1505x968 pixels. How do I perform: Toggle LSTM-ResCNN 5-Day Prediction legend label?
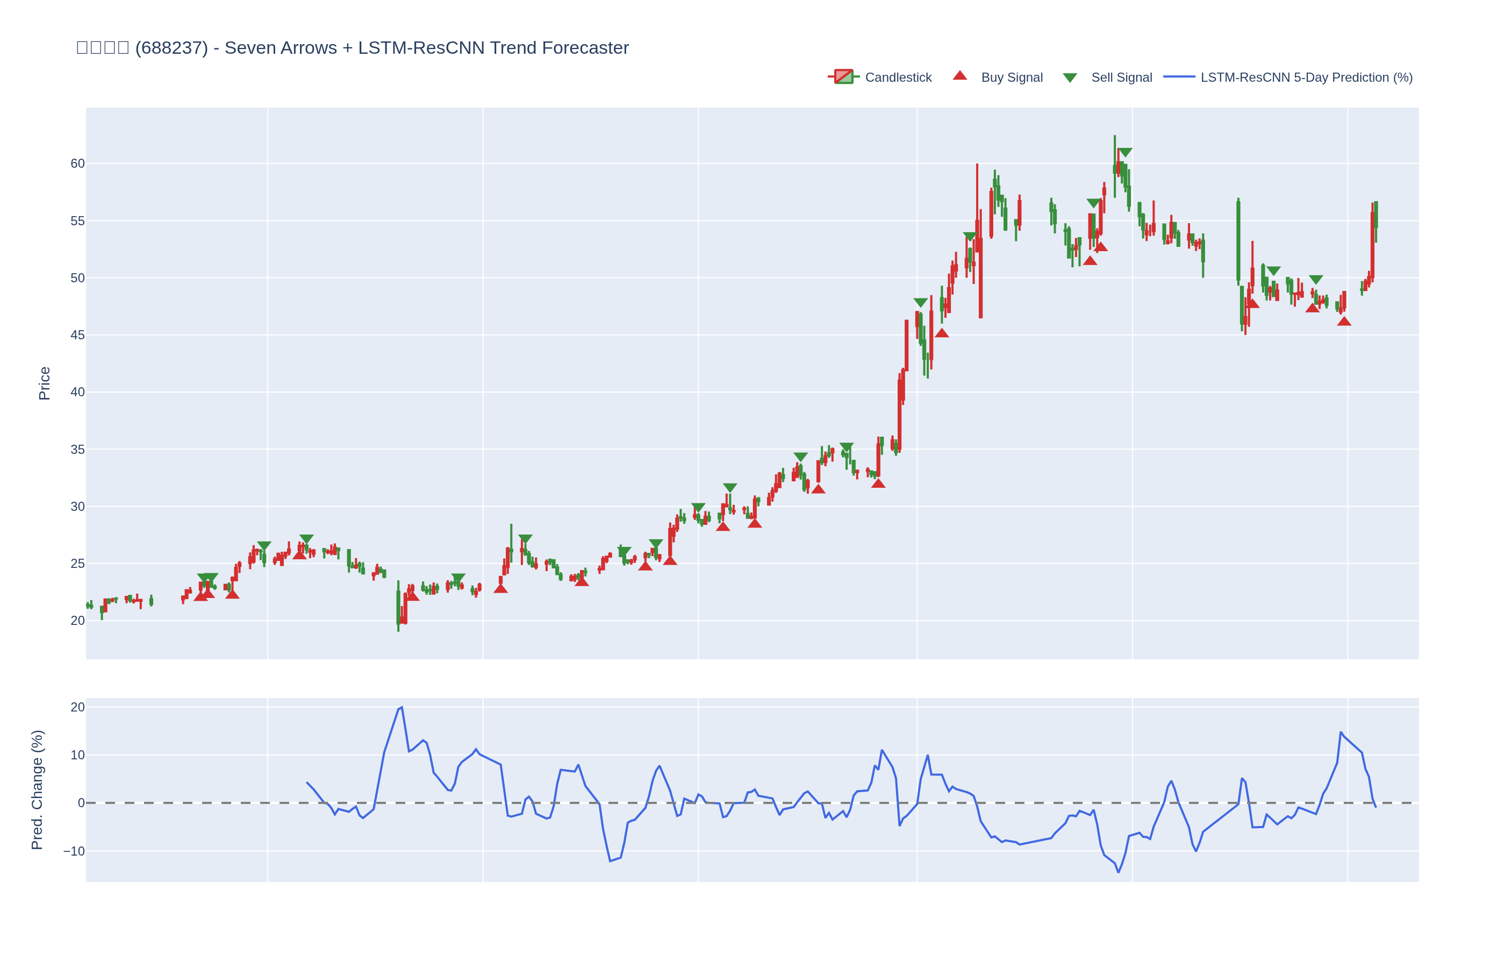1306,77
